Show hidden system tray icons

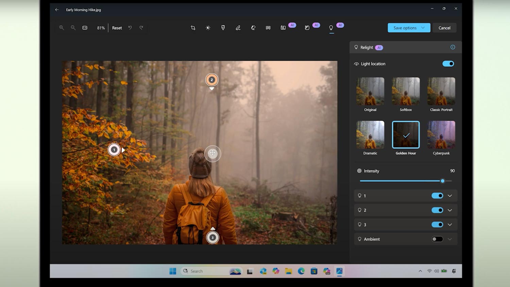click(420, 271)
